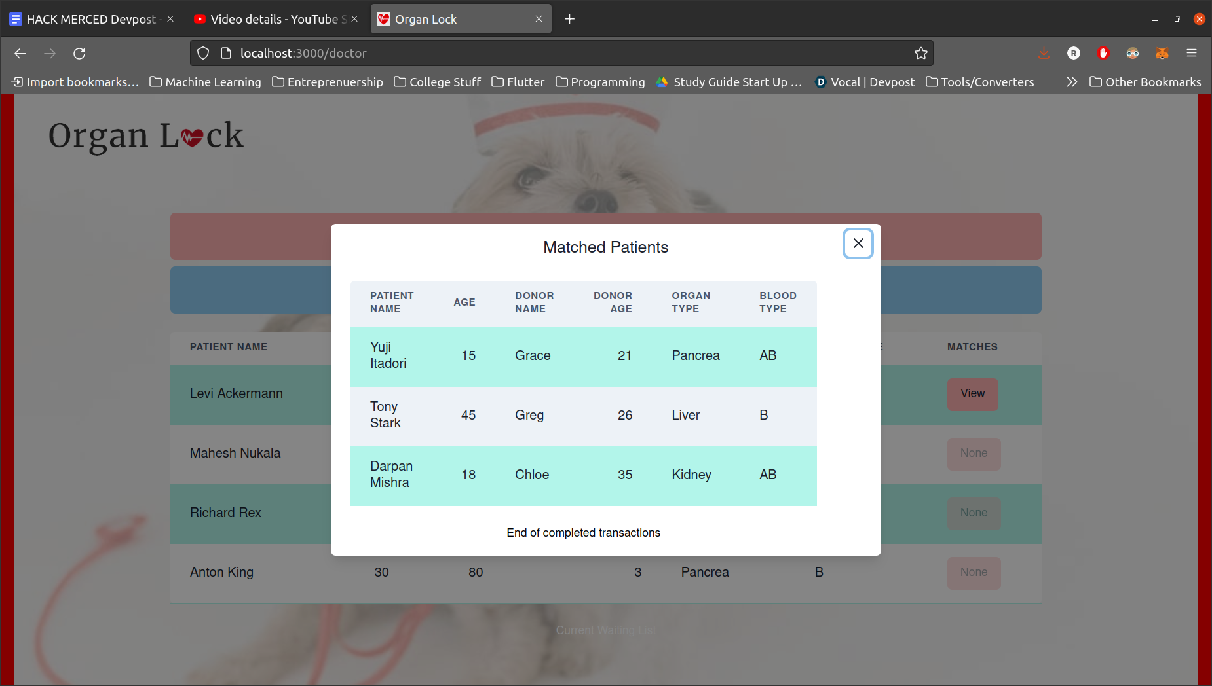Click the None button for Mahesh Nukala
The width and height of the screenshot is (1212, 686).
click(x=974, y=454)
